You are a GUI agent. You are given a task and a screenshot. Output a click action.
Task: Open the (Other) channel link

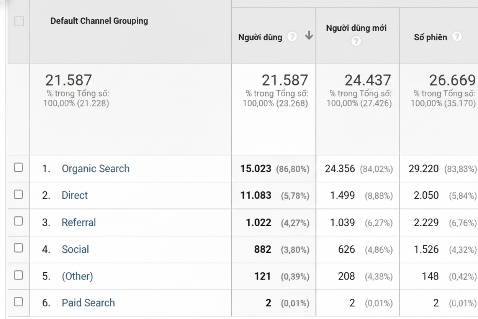[77, 276]
